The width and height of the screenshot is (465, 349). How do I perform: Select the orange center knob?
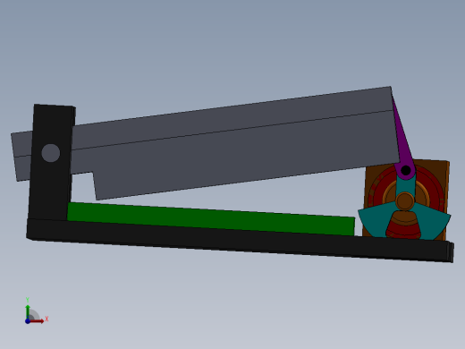(404, 201)
